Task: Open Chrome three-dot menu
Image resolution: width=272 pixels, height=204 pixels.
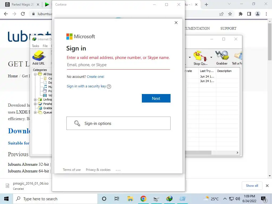Action: pyautogui.click(x=266, y=14)
